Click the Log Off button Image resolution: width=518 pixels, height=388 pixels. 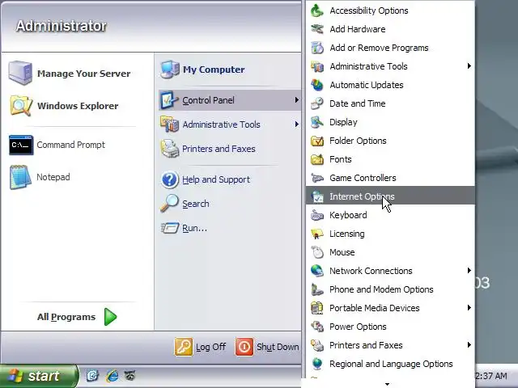200,347
